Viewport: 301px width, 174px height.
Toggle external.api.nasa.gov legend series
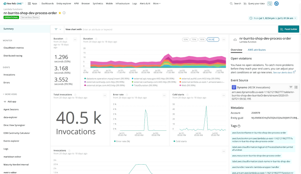(153, 79)
